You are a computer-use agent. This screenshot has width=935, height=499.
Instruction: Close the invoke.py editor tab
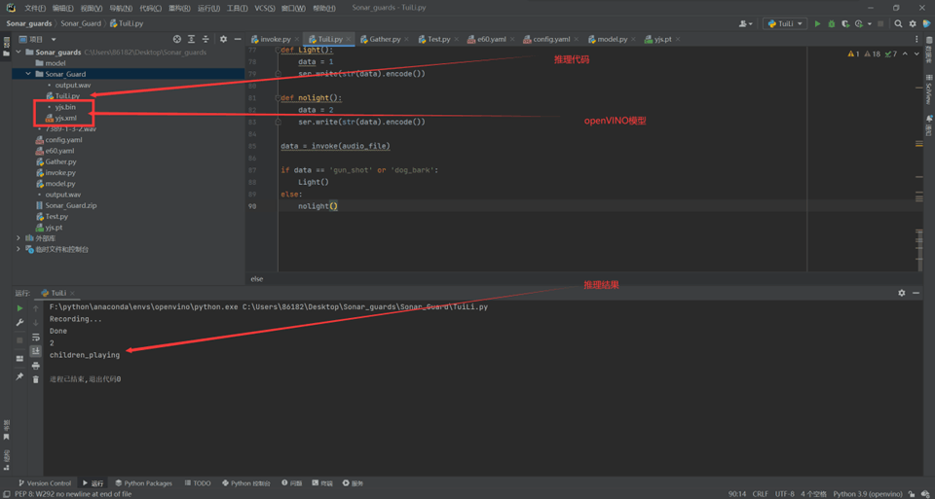(x=297, y=40)
